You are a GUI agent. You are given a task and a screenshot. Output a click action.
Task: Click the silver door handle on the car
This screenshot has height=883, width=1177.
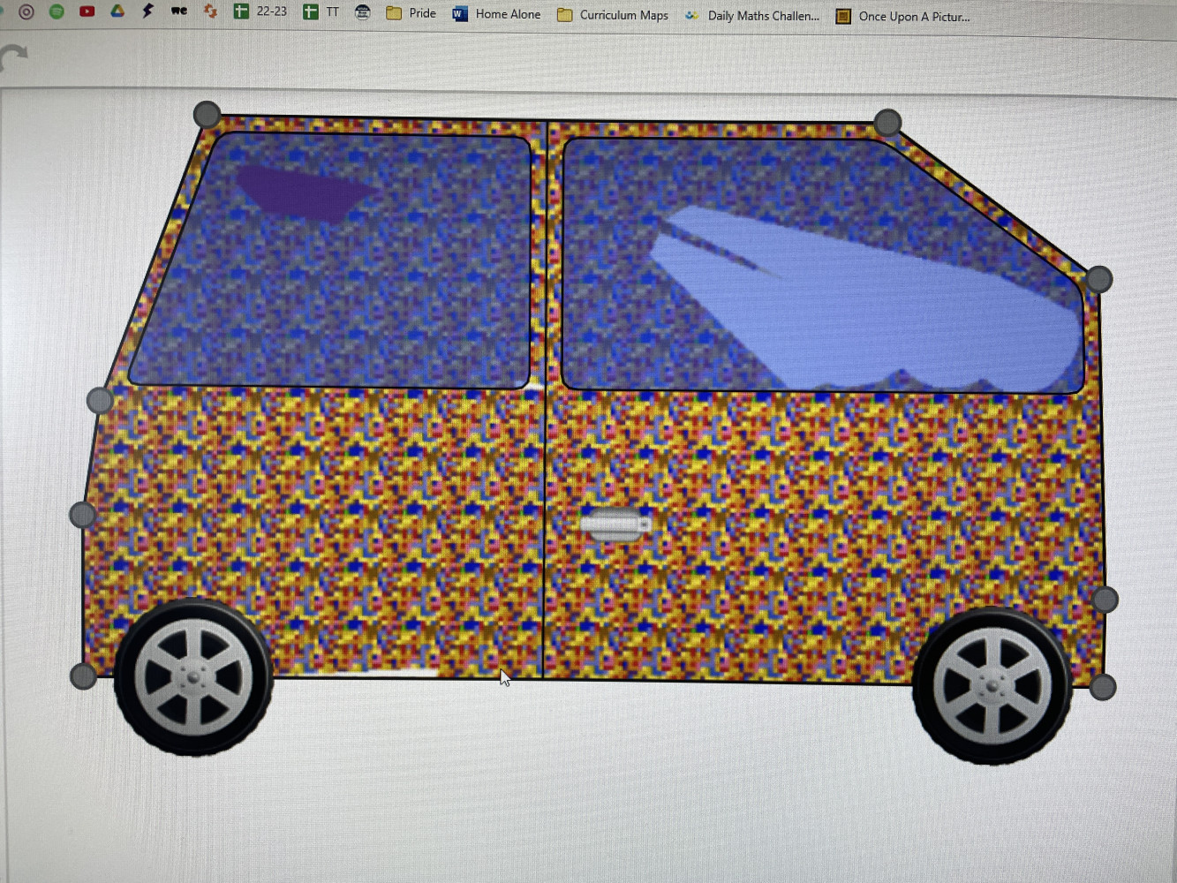tap(615, 525)
